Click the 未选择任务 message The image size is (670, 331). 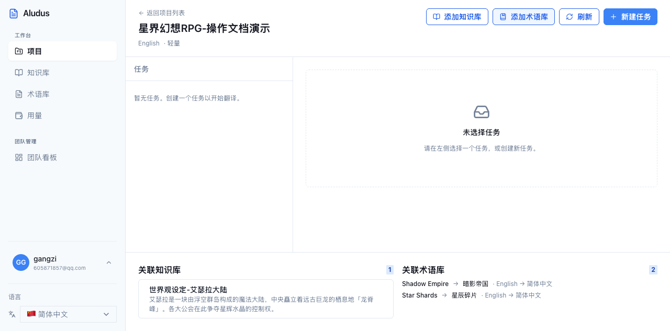click(482, 133)
